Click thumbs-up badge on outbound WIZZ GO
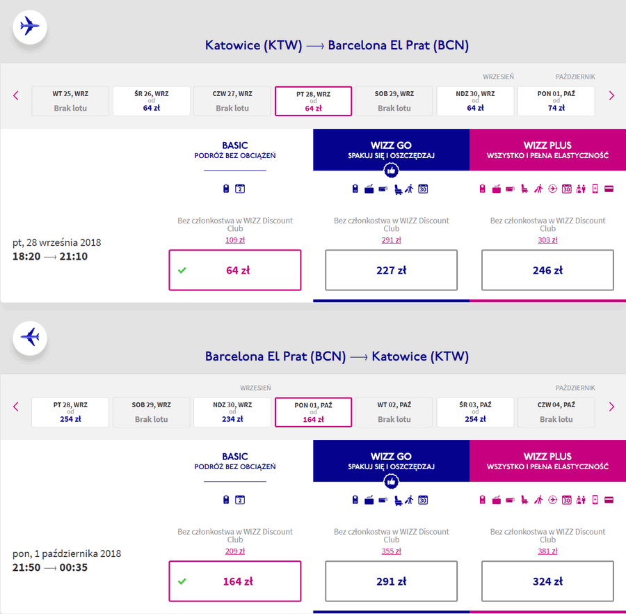Image resolution: width=626 pixels, height=614 pixels. click(x=391, y=171)
